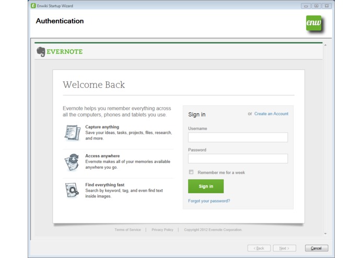363x258 pixels.
Task: Click the Copyright 2012 Evernote Corporation text
Action: 213,230
